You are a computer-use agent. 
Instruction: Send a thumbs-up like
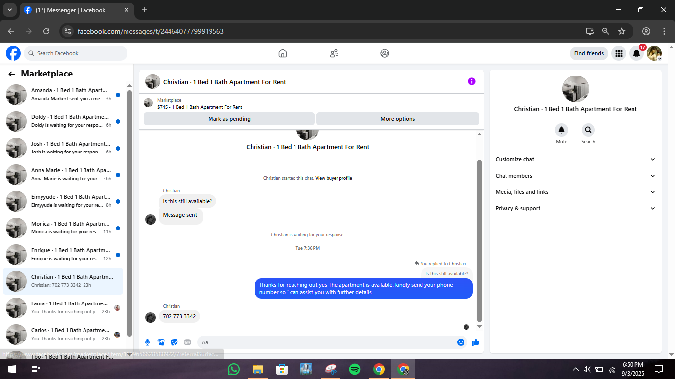[x=475, y=342]
